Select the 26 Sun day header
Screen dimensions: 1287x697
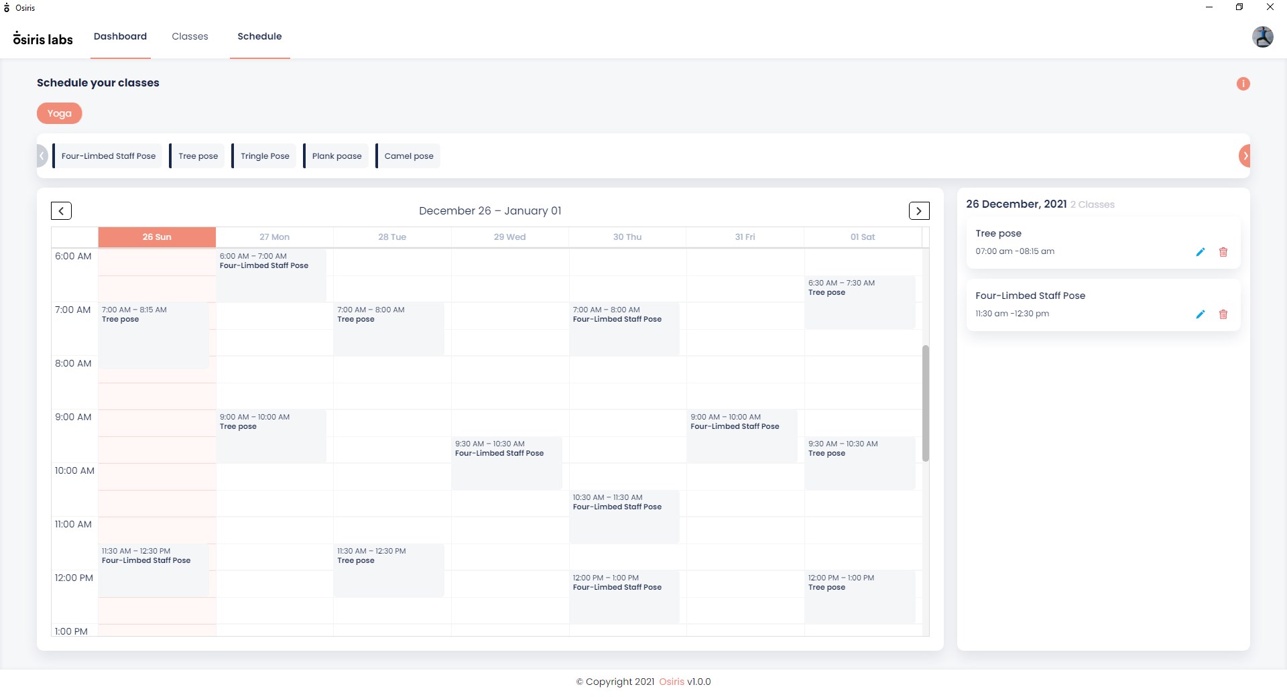157,237
